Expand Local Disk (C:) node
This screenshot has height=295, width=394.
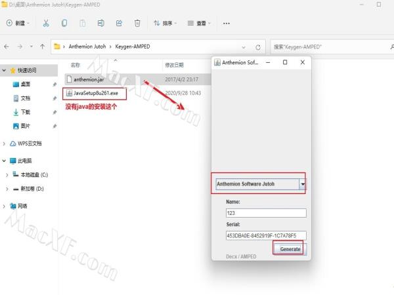7,175
